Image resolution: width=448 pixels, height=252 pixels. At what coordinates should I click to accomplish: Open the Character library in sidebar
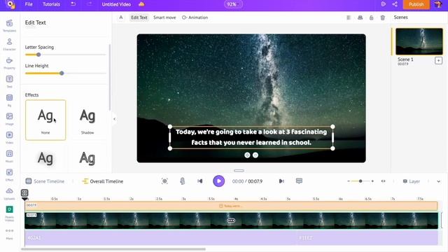coord(9,44)
